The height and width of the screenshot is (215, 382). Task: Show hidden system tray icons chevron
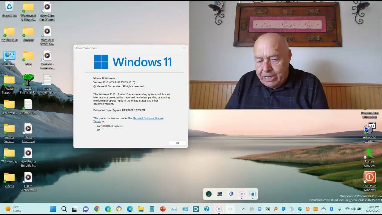(244, 209)
